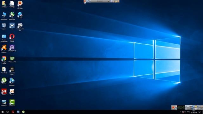Open the network icon in the system tray
The height and width of the screenshot is (114, 203).
(183, 112)
